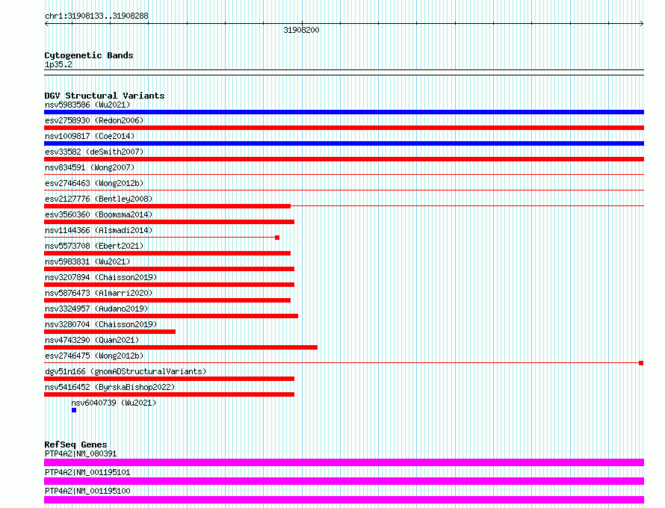Click the magenta bar for NM_001195101
The width and height of the screenshot is (665, 508).
coord(344,481)
